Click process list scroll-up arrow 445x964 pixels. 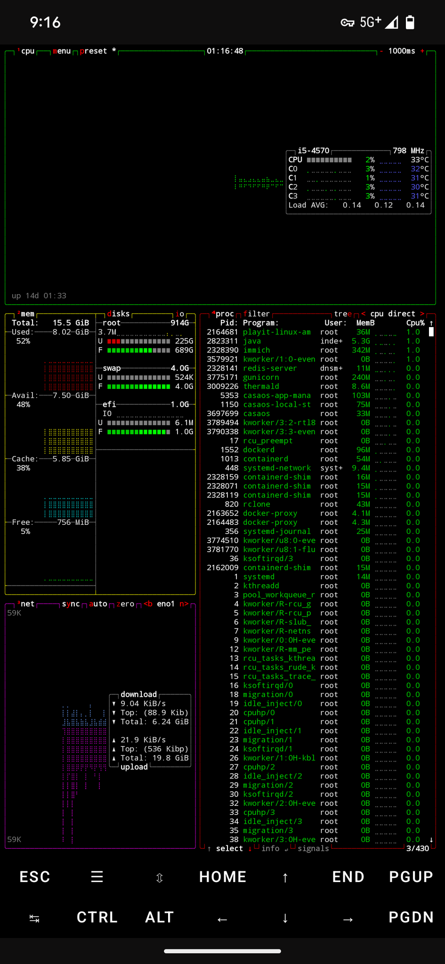point(431,323)
